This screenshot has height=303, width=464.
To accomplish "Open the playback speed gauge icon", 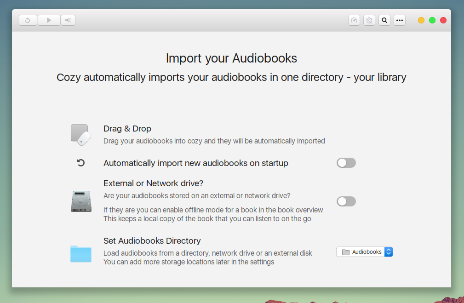I will point(354,20).
